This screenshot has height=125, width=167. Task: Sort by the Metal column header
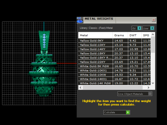[x=95, y=35]
